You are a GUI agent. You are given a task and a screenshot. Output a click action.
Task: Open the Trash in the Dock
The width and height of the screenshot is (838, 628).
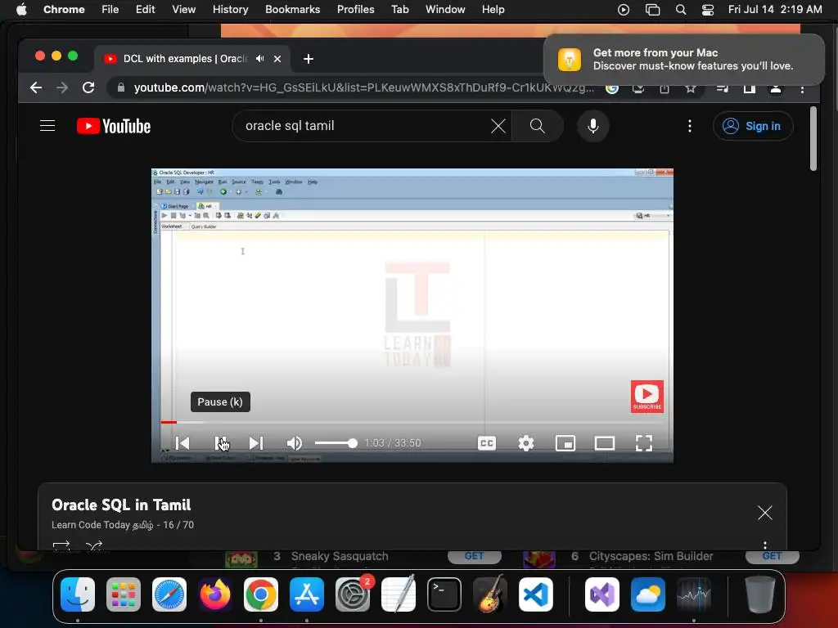(x=759, y=594)
